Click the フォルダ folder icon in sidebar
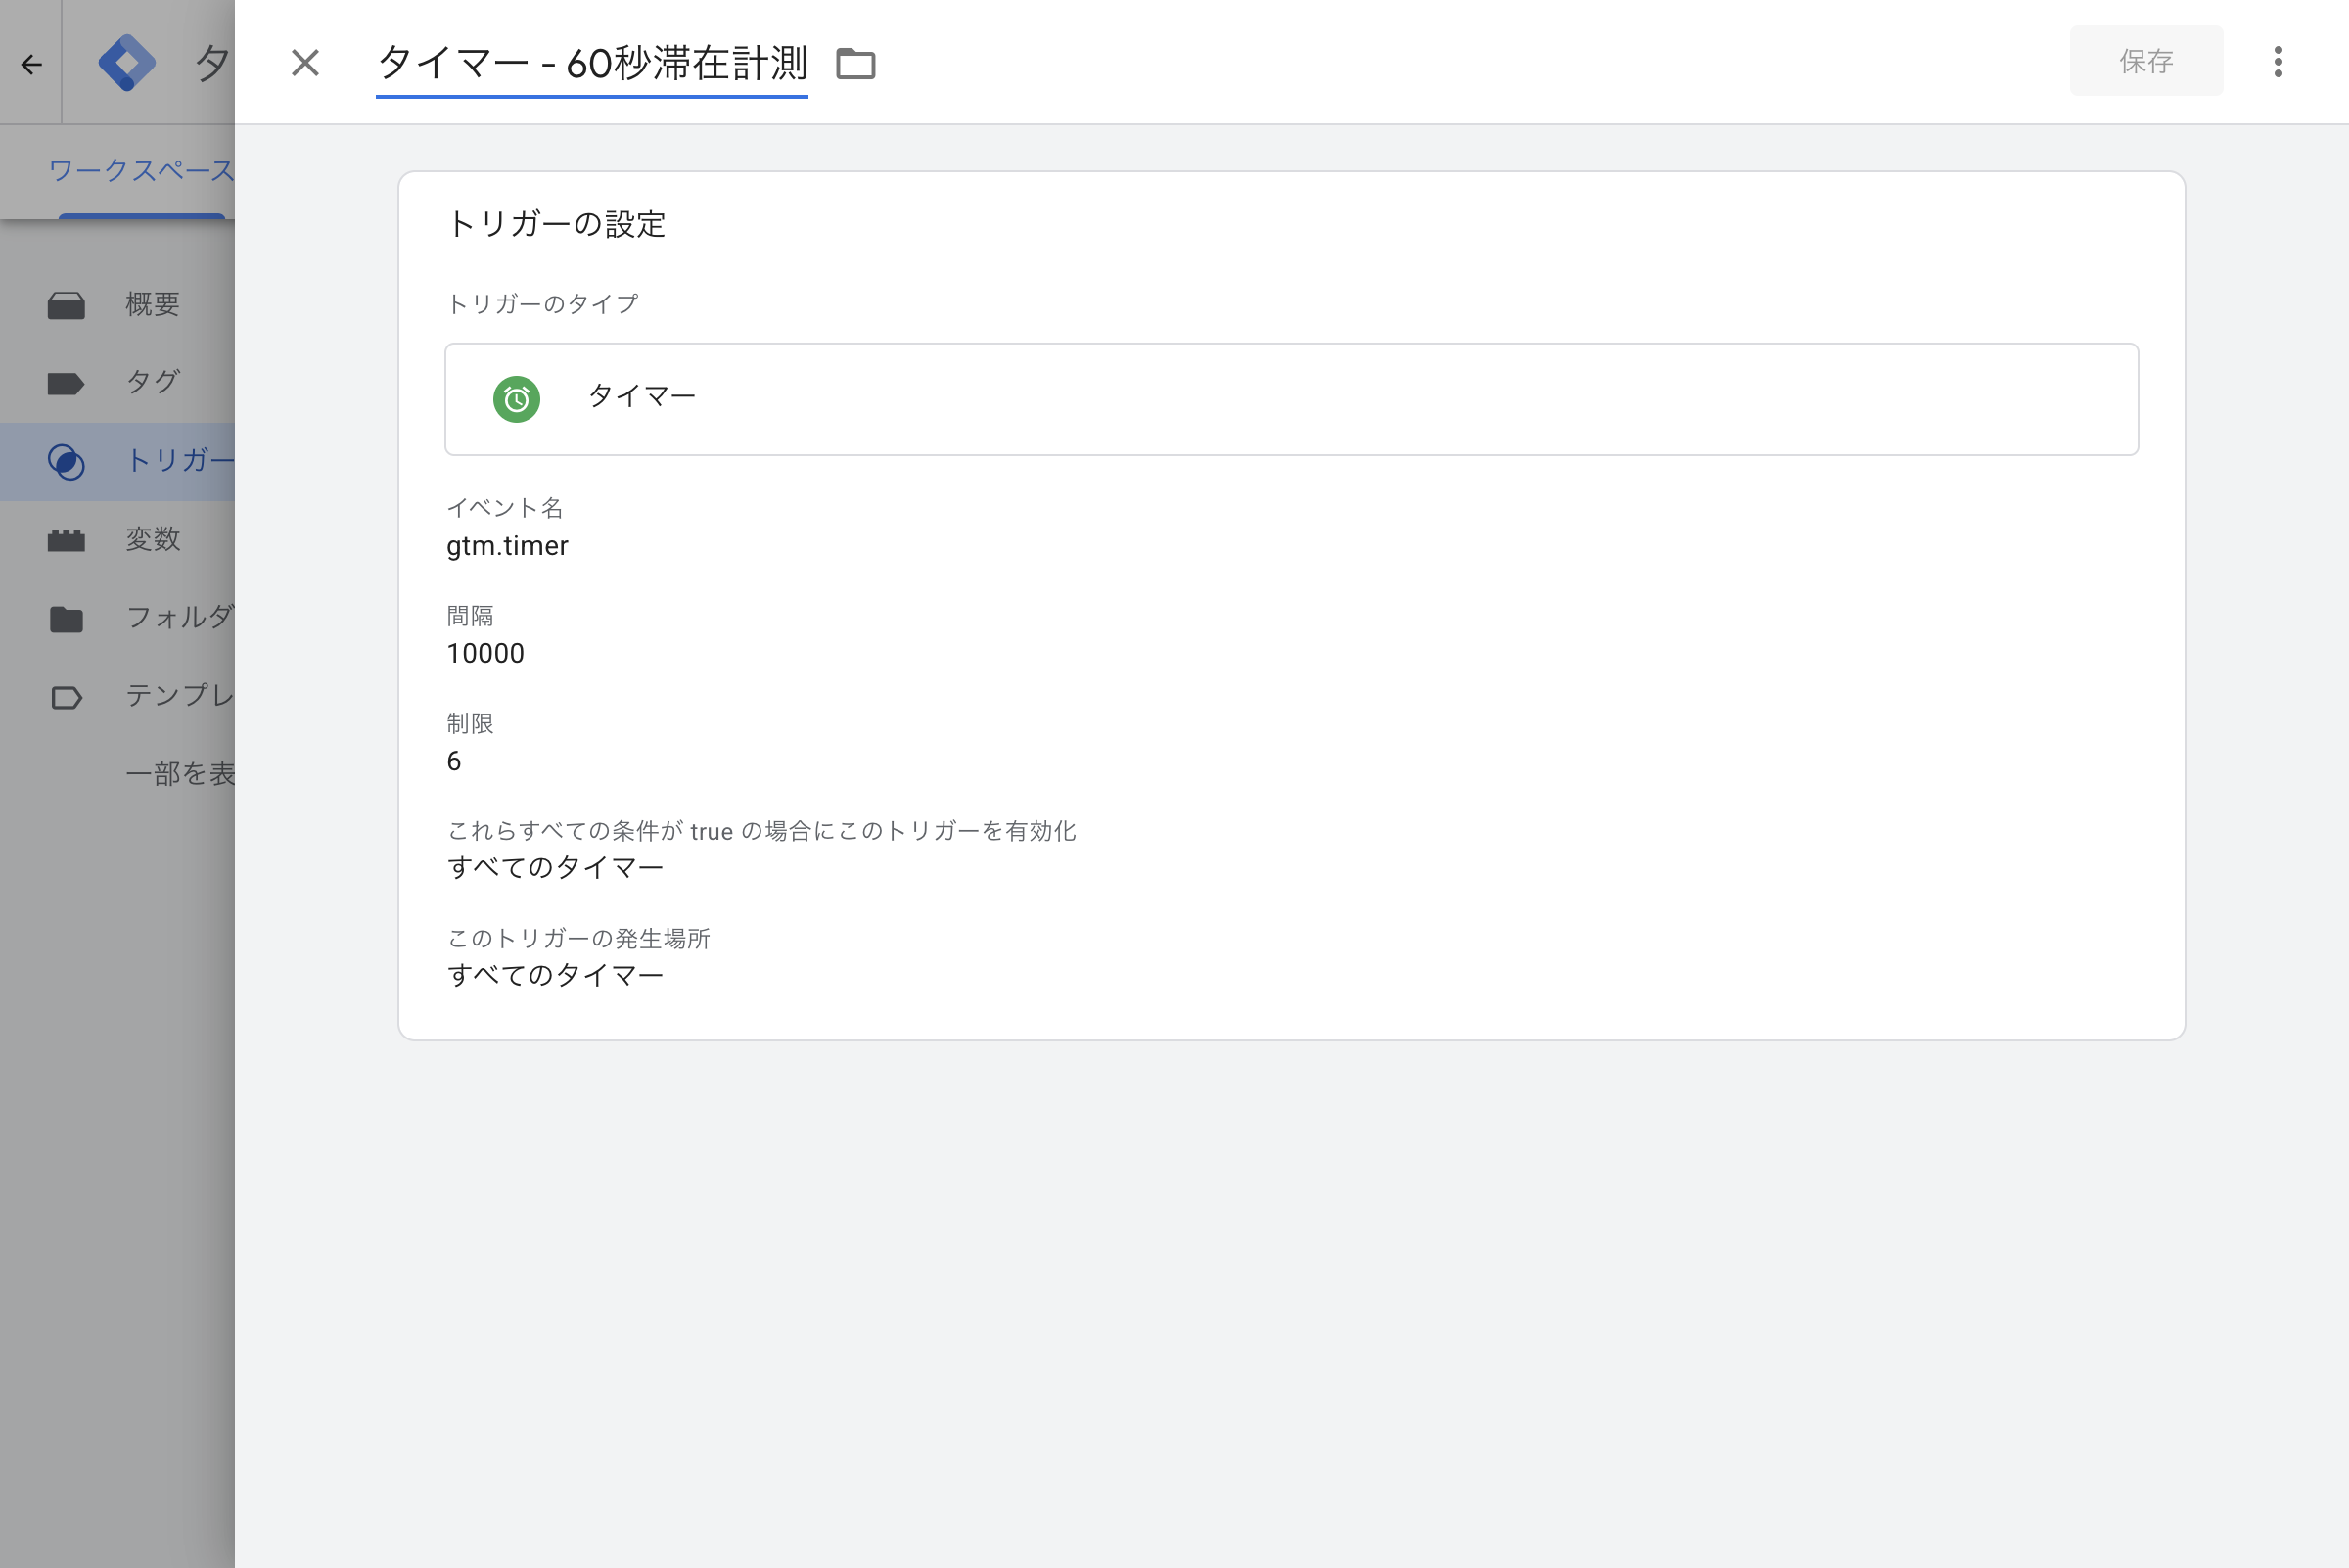 click(x=66, y=619)
